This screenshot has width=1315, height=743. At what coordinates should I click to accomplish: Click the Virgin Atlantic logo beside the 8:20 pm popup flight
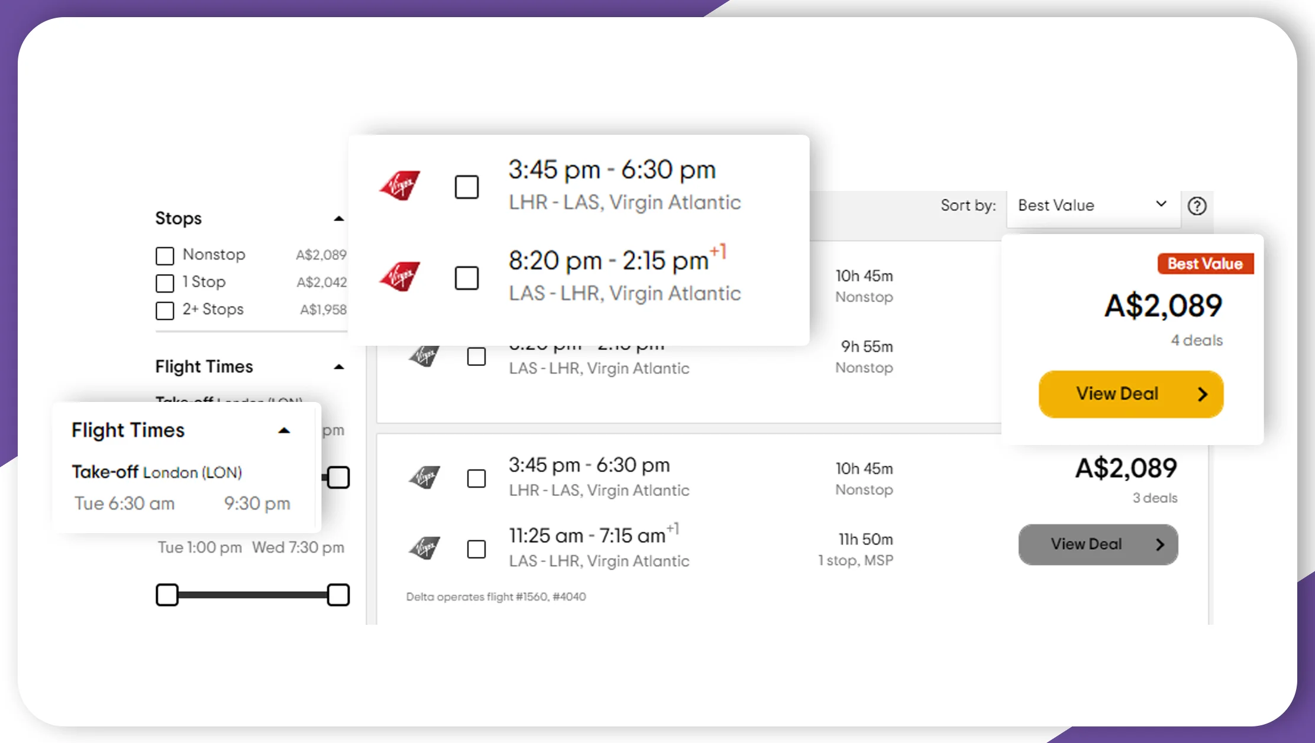pos(401,277)
